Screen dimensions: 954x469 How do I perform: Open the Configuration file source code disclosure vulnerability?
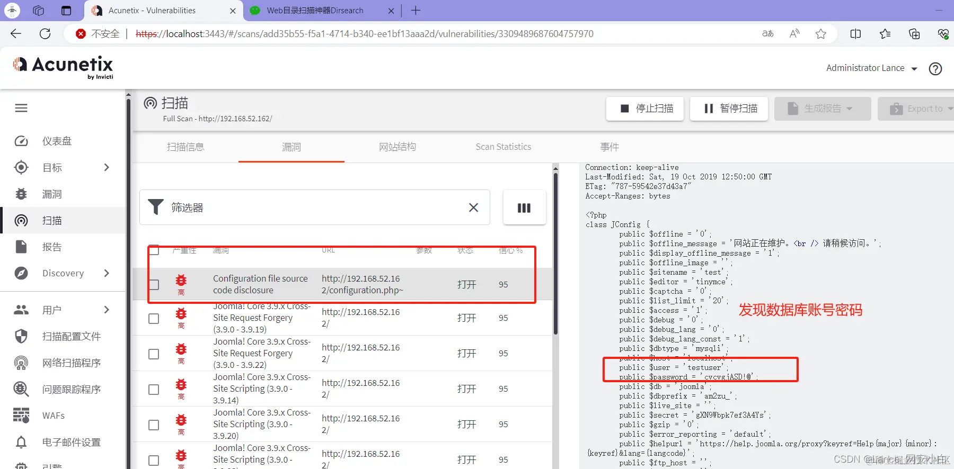point(260,284)
